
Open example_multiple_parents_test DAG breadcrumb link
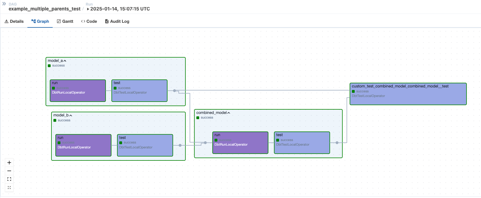(44, 9)
